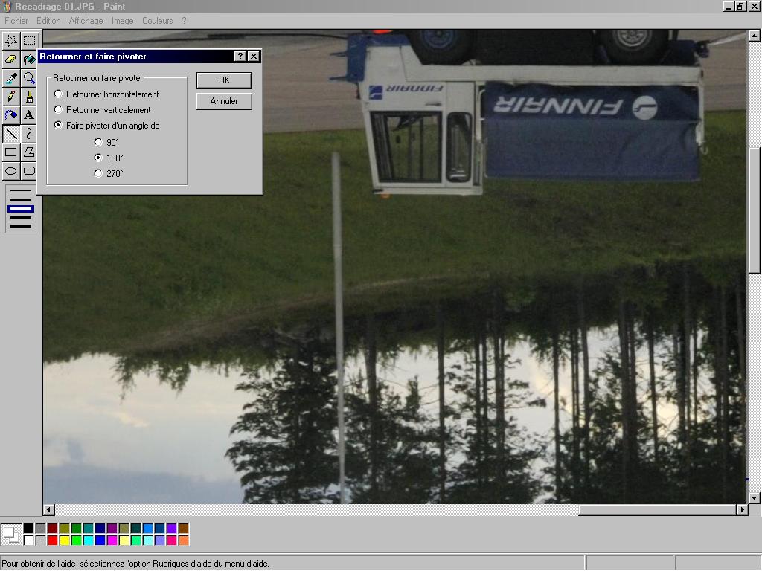762x571 pixels.
Task: Pick the Fill with color bucket tool
Action: 29,59
